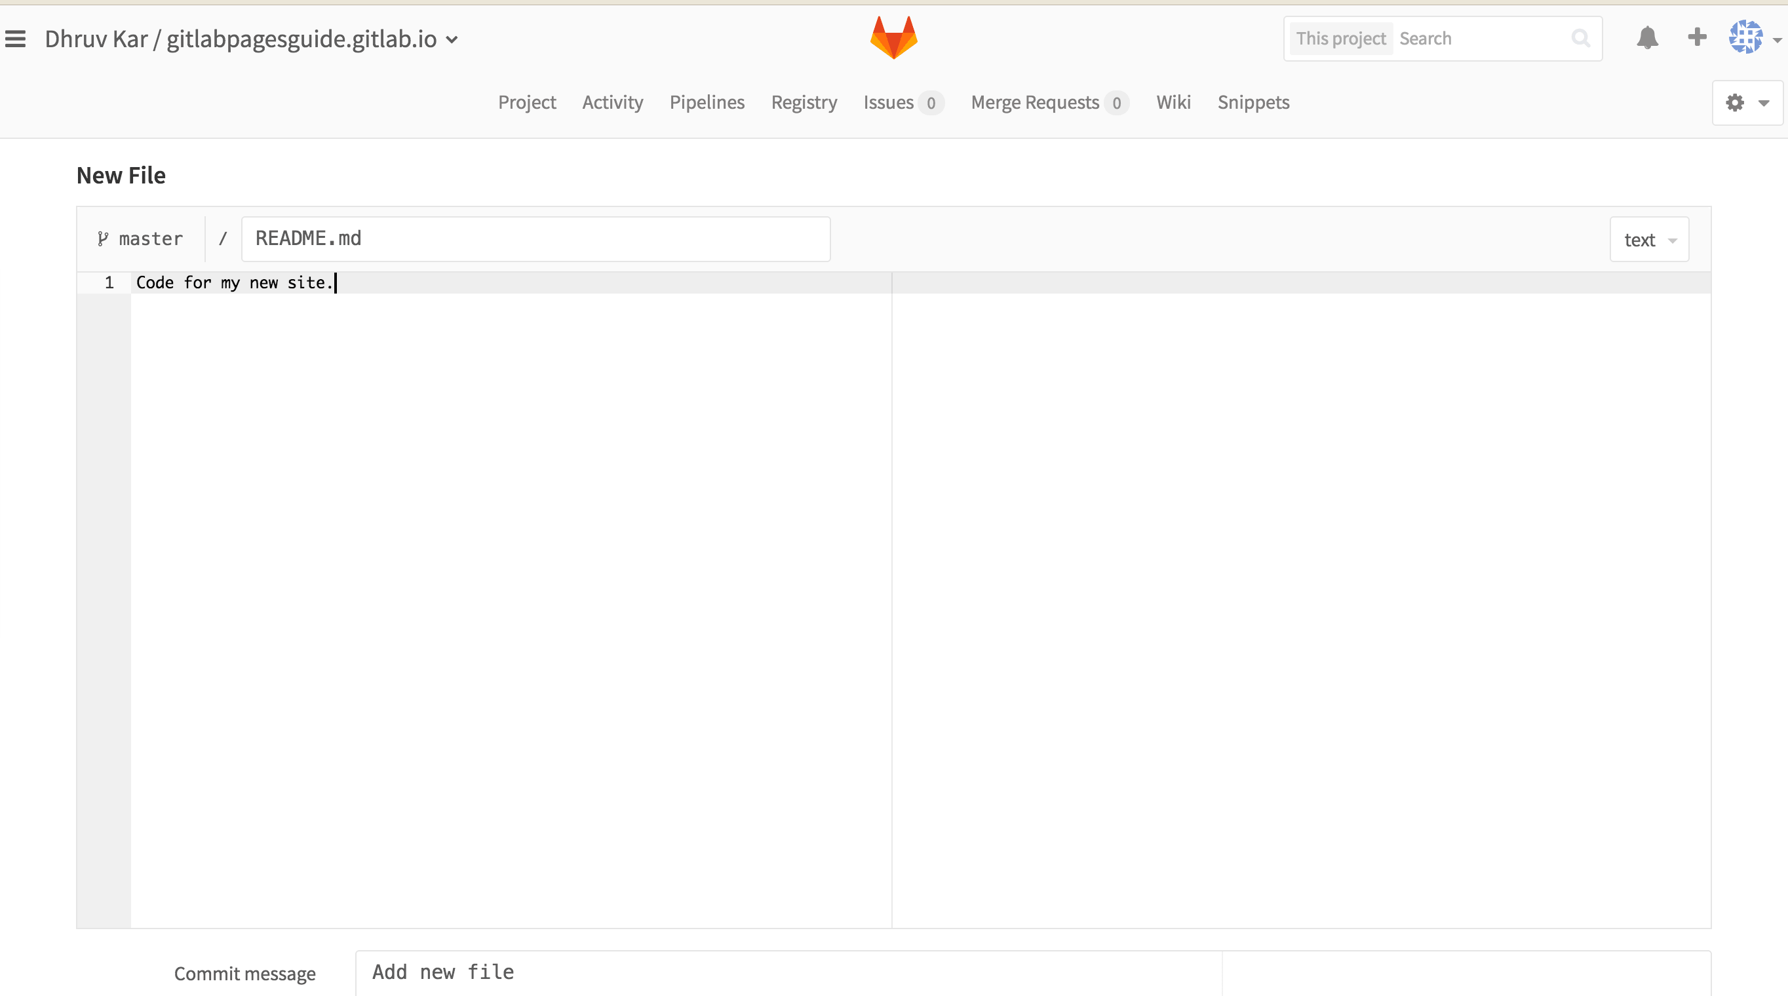This screenshot has width=1788, height=996.
Task: Click the GitLab fox logo icon
Action: pos(894,38)
